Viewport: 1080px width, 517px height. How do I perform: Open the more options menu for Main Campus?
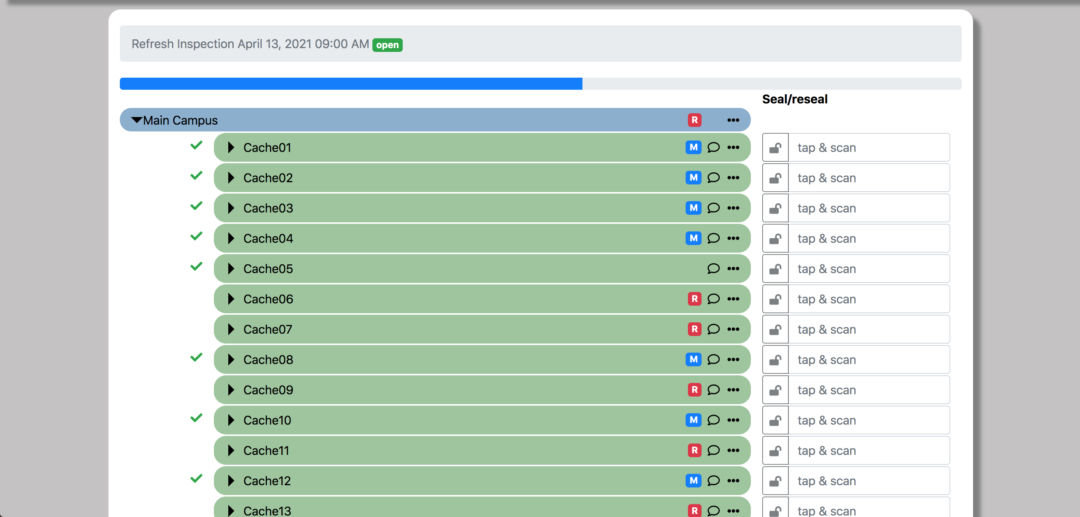[x=733, y=120]
